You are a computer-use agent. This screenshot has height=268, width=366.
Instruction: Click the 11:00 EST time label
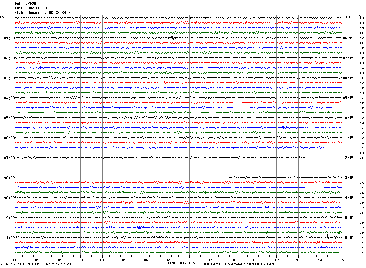(x=9, y=238)
